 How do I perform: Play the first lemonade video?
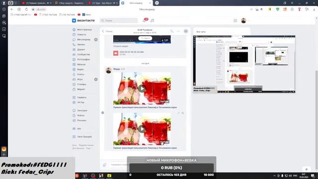click(x=142, y=89)
